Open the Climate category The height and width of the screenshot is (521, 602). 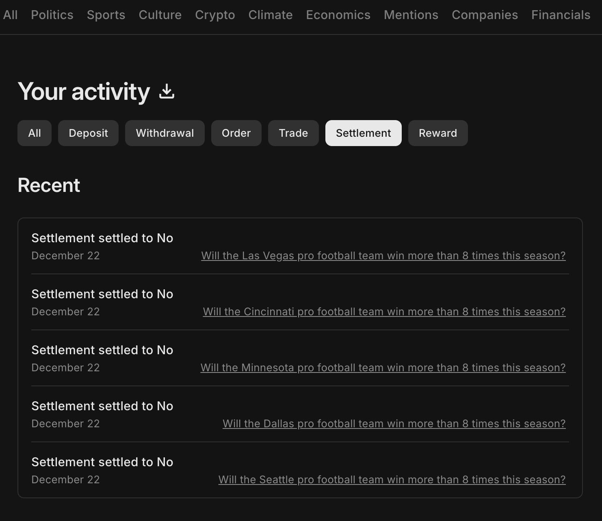271,15
